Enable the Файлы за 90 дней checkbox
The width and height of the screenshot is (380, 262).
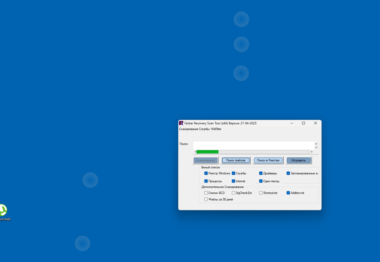coord(206,199)
